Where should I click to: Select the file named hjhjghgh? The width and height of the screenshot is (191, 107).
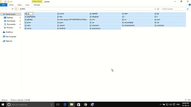[x=95, y=17]
